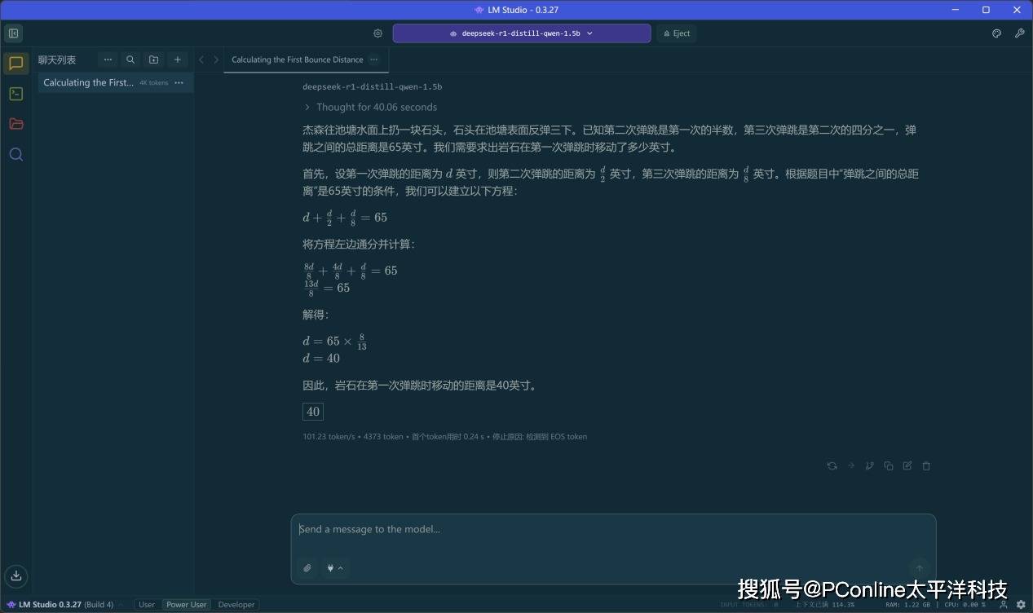Open the deepseek-r1-distill-qwen-1.5b model selector
The width and height of the screenshot is (1033, 613).
pos(521,33)
